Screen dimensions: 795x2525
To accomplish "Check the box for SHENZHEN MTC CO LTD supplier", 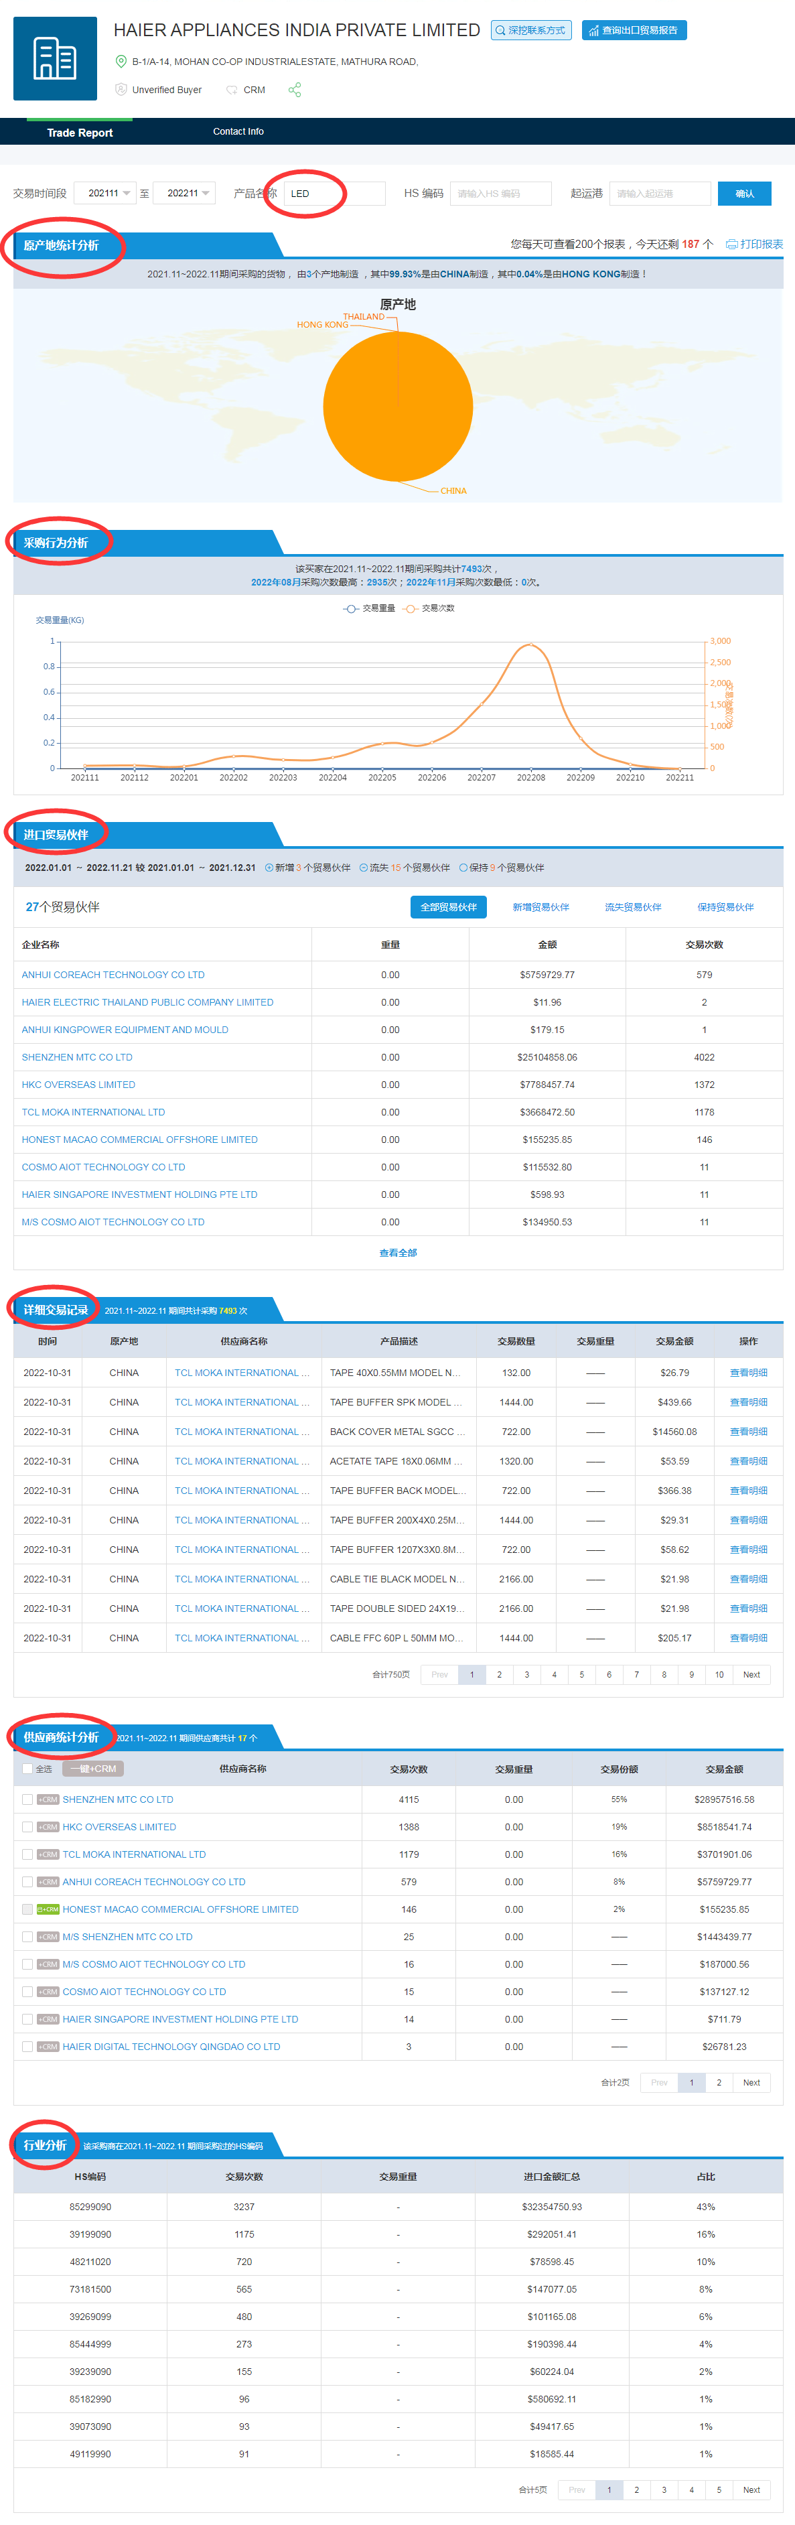I will coord(27,1799).
